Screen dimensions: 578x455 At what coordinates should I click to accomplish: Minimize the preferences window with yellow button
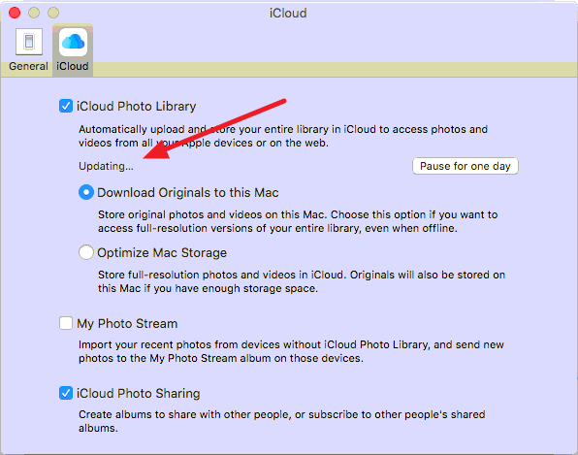(x=34, y=13)
